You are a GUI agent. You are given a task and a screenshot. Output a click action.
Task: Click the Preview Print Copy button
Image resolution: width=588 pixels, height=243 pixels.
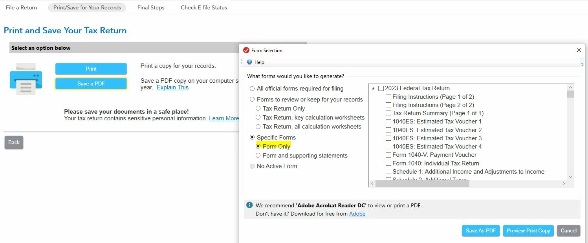[x=528, y=231]
